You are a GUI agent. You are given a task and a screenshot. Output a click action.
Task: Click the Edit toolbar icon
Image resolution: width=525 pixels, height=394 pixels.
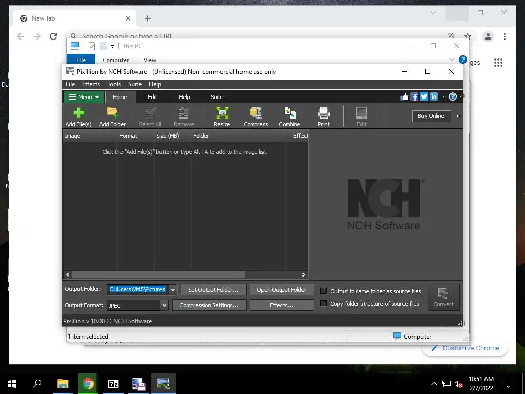[x=361, y=113]
